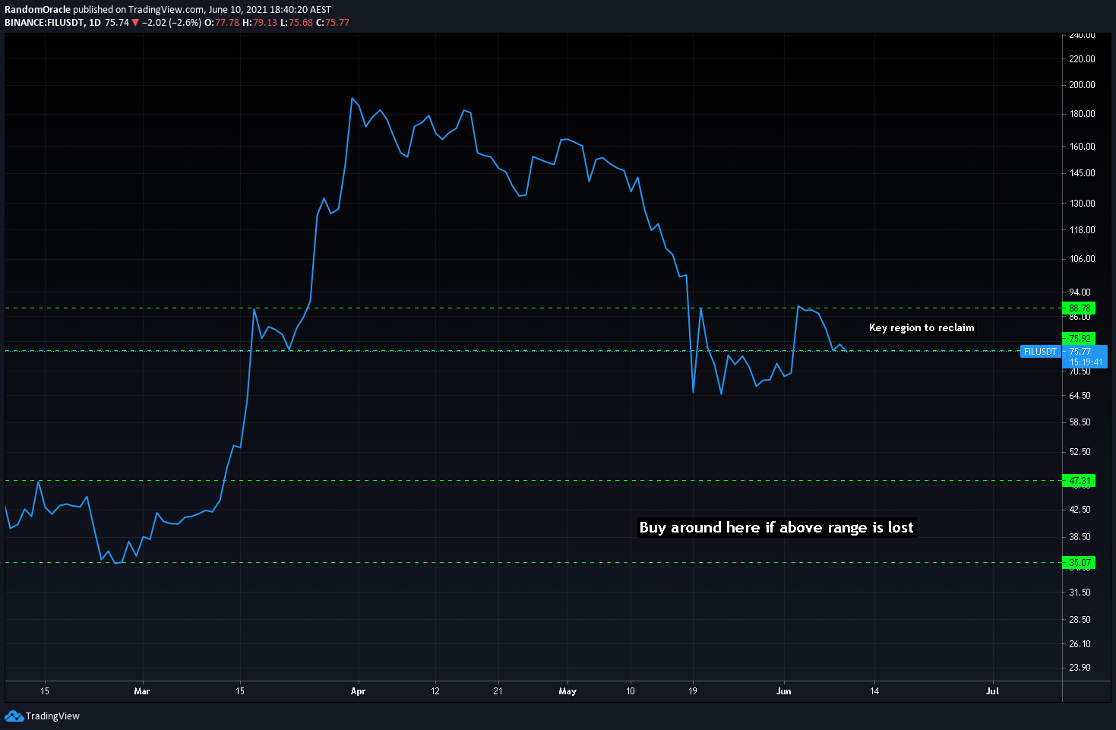Click the BINANCE:FILUSDT symbol title
The image size is (1116, 730).
tap(44, 23)
